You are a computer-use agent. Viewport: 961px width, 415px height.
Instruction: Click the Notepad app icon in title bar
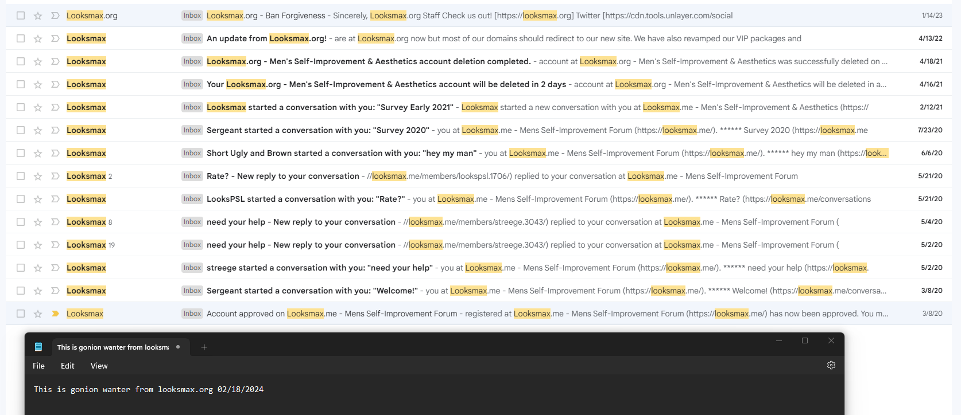[38, 347]
